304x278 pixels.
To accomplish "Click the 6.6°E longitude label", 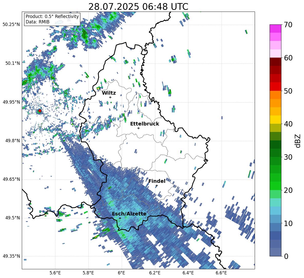I will coord(221,273).
